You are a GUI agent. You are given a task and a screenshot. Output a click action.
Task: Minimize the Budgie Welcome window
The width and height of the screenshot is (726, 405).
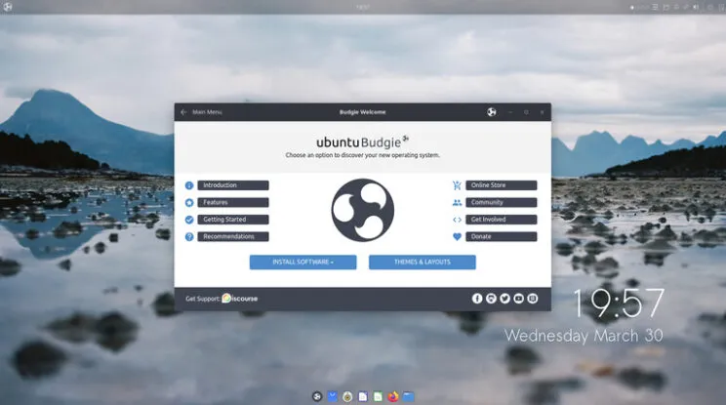(510, 112)
